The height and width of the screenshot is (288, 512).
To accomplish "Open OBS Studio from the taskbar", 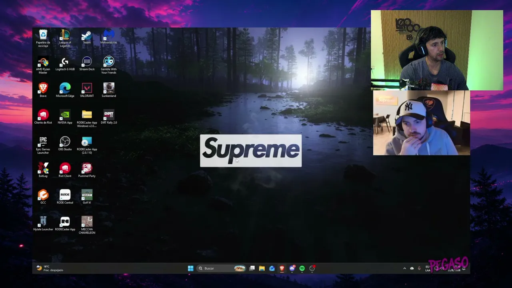I will [312, 268].
